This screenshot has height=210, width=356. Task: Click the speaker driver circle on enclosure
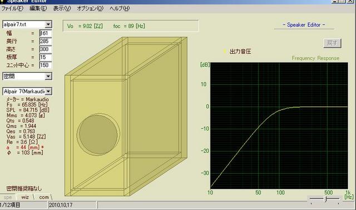tap(98, 134)
